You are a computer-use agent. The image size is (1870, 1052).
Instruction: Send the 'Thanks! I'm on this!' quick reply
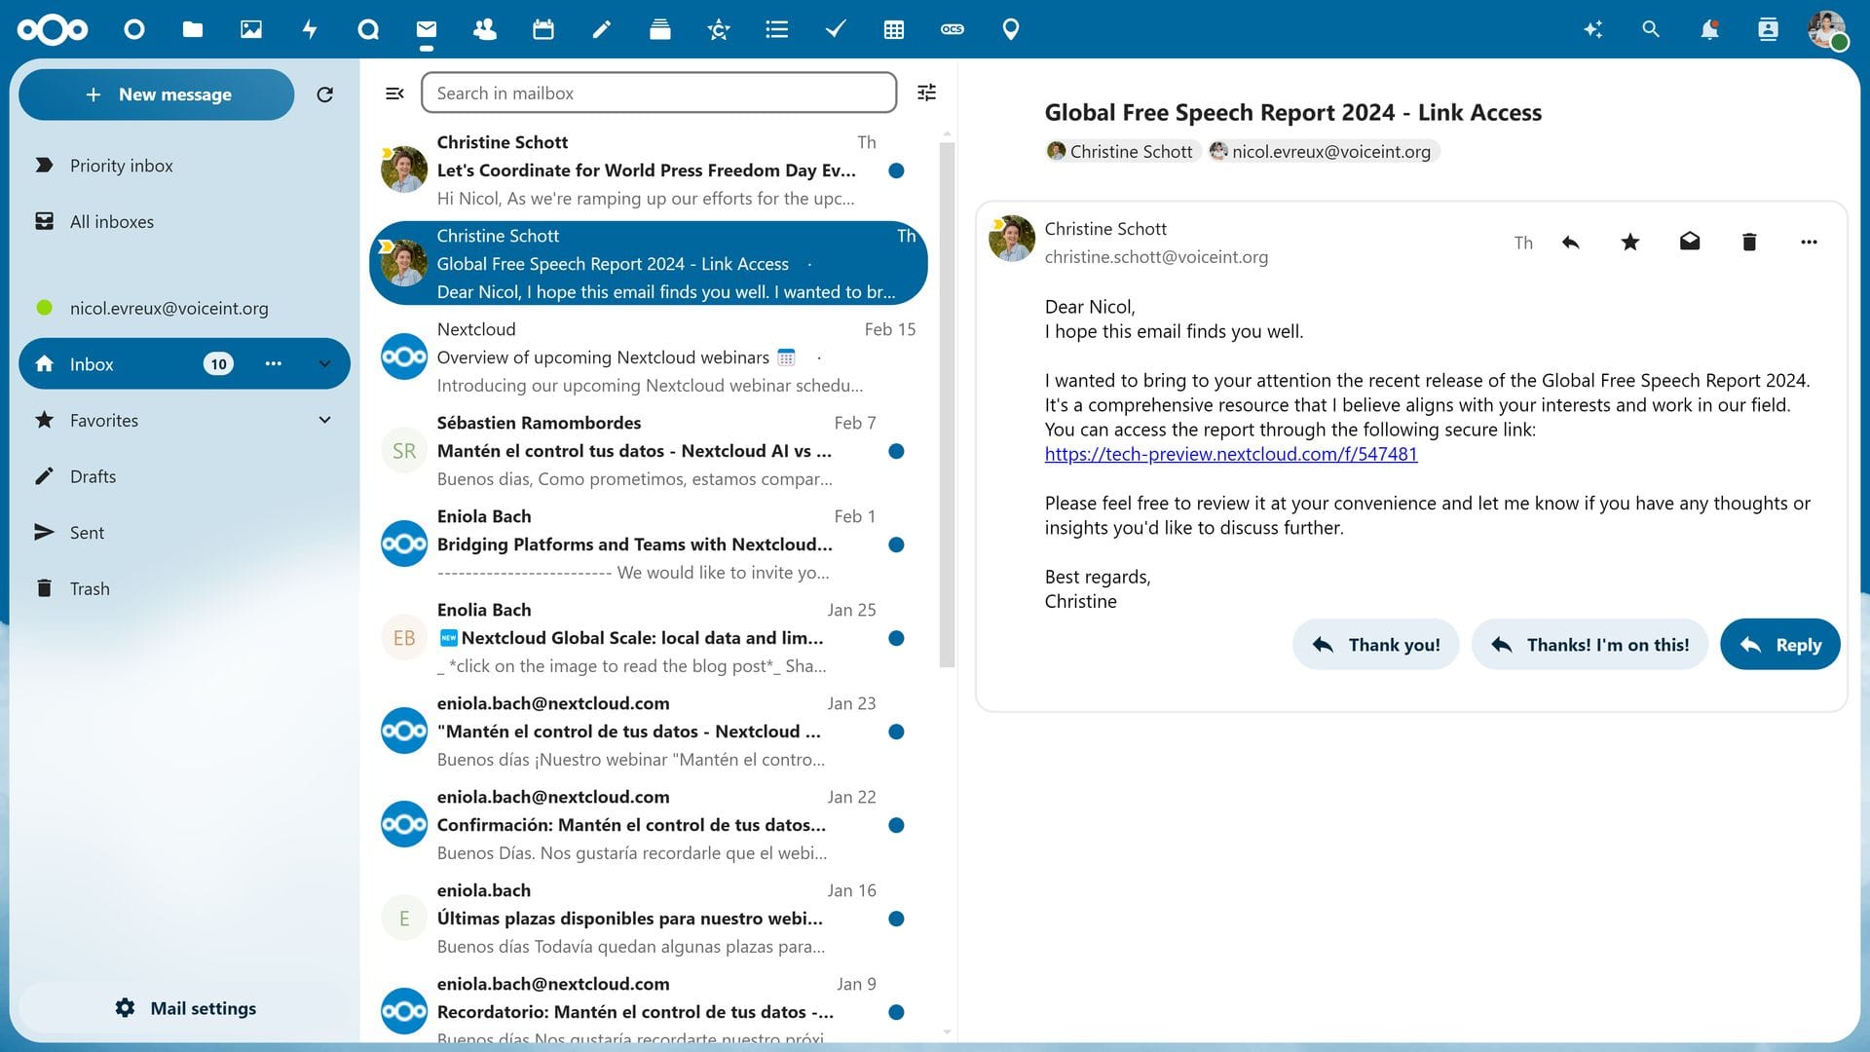click(1589, 645)
